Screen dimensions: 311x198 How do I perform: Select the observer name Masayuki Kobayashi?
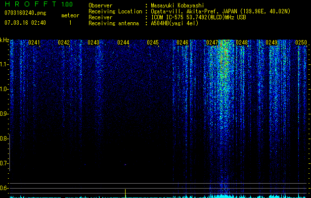pos(178,5)
